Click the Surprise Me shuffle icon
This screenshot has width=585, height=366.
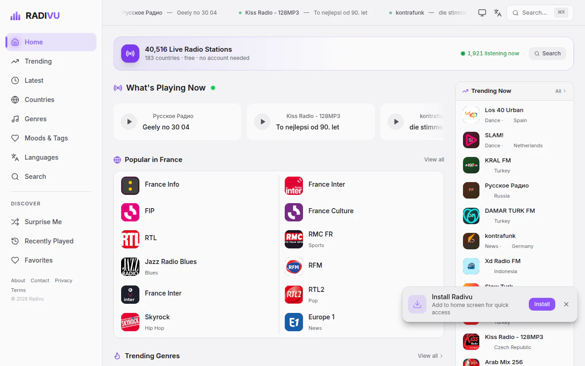[x=15, y=222]
